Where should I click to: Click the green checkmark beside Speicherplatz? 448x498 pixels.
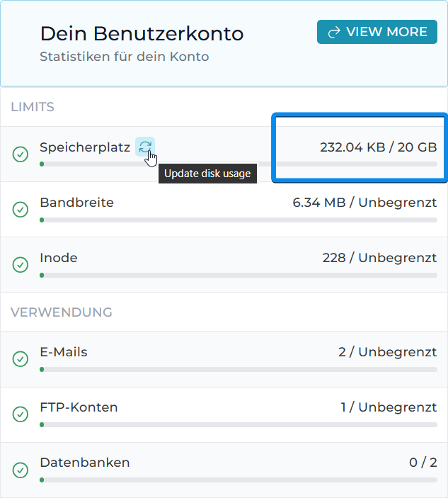[x=21, y=154]
